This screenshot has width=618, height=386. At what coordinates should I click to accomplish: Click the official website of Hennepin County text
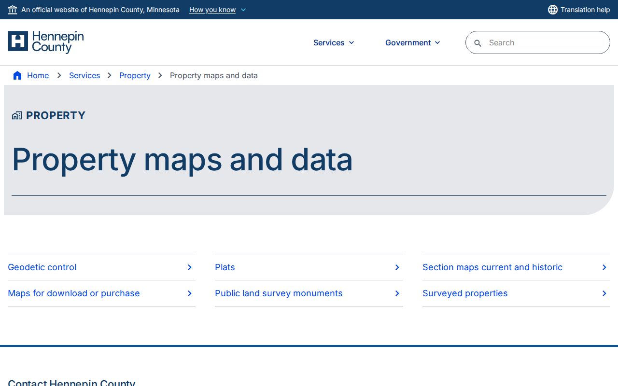(100, 10)
